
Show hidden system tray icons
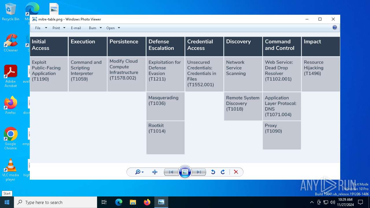click(312, 202)
